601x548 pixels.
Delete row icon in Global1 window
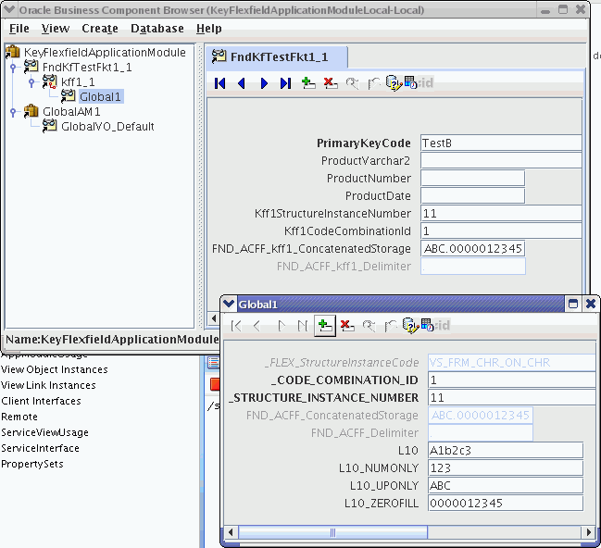pyautogui.click(x=347, y=326)
